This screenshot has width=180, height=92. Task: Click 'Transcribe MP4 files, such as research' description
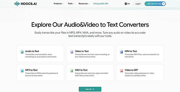point(142,55)
